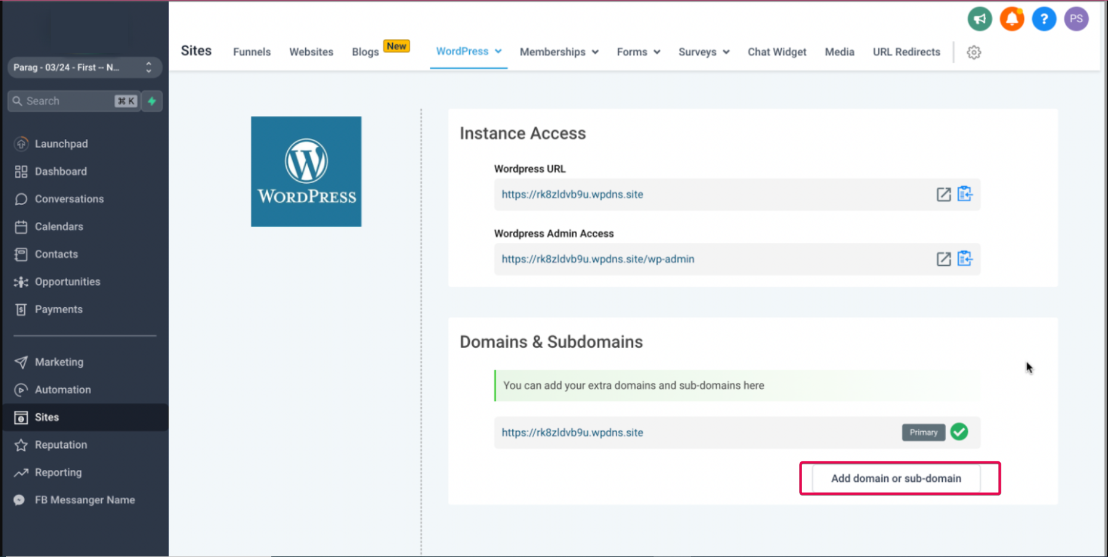Click the Reporting trend icon

[21, 472]
